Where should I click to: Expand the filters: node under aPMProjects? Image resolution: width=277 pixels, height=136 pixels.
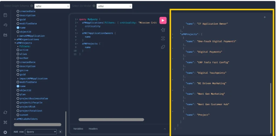pos(18,46)
